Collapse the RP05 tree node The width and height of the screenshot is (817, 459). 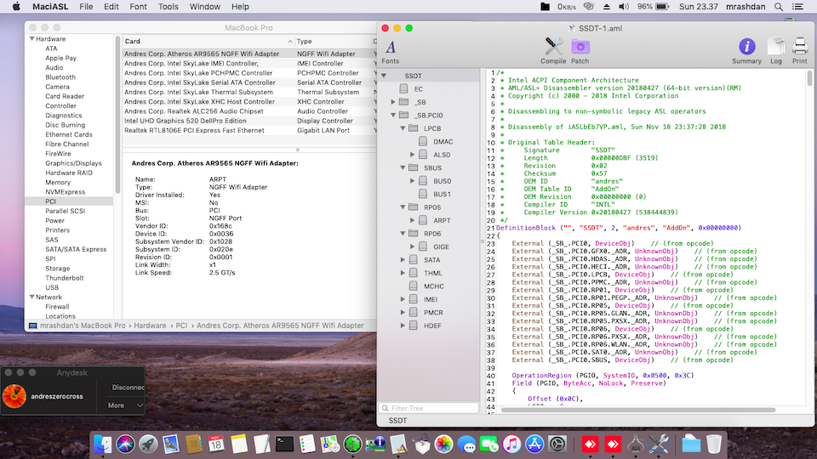coord(403,207)
